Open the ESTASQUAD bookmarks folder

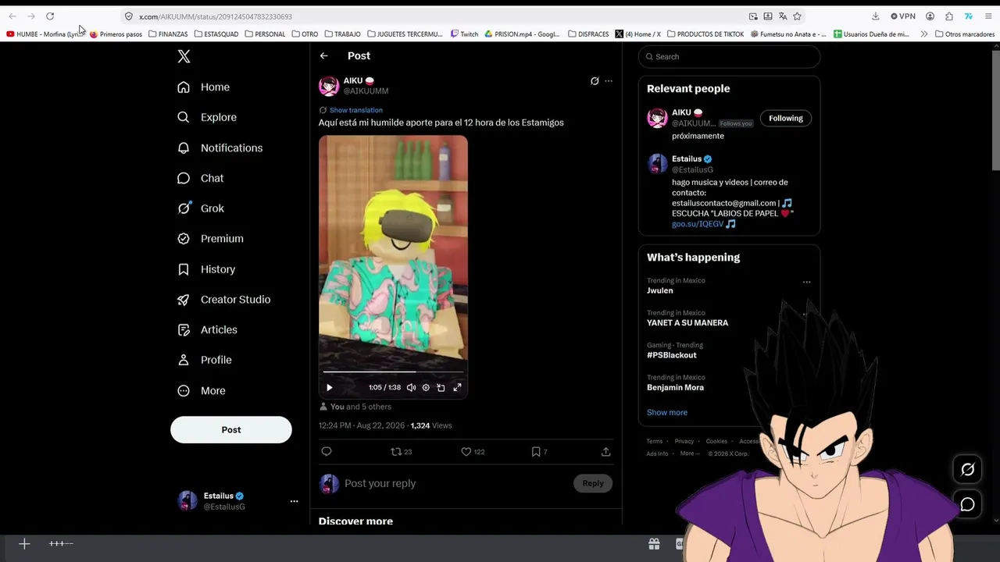216,34
